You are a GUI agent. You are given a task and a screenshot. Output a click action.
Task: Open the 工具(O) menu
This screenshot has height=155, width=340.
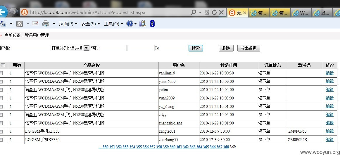coord(114,24)
